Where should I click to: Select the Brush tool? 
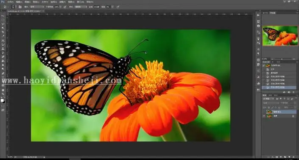[x=3, y=45]
